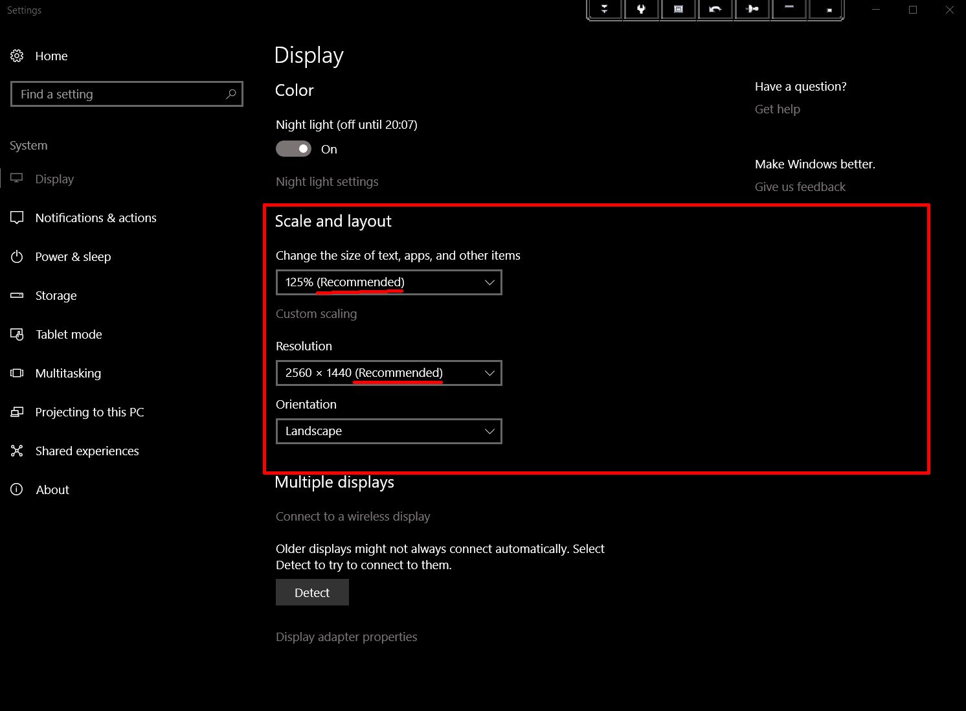Click the Scale and layout heading
The image size is (966, 711).
point(333,221)
